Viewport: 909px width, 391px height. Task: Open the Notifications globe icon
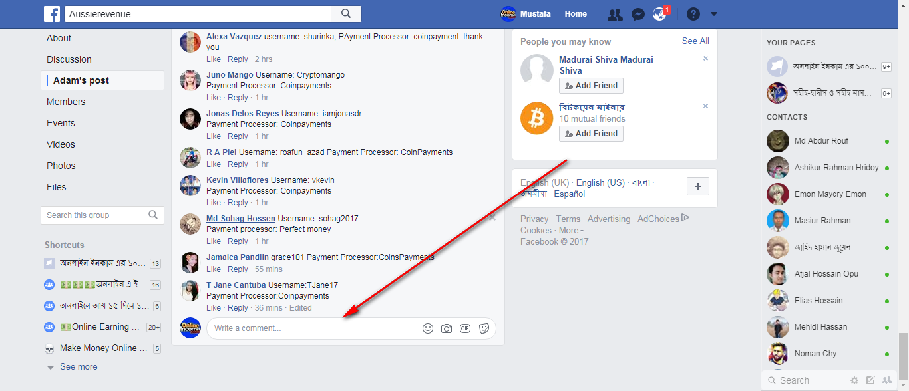pos(659,14)
